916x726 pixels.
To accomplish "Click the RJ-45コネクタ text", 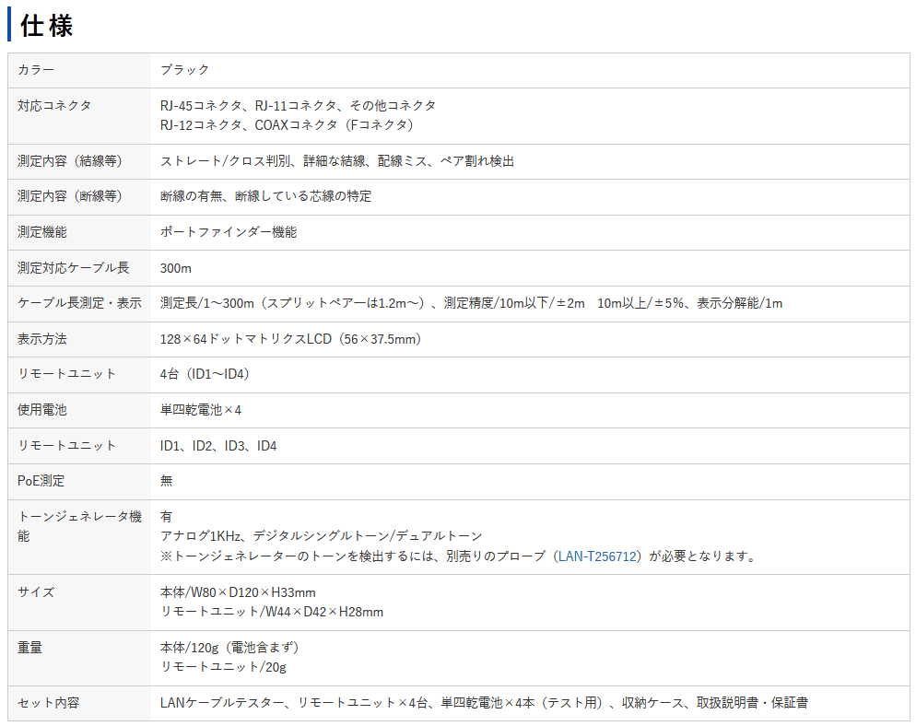I will (x=193, y=105).
